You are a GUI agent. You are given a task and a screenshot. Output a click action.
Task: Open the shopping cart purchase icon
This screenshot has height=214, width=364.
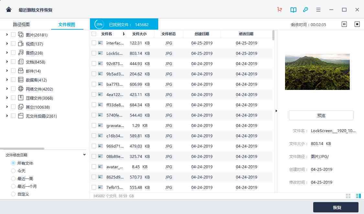coord(280,9)
